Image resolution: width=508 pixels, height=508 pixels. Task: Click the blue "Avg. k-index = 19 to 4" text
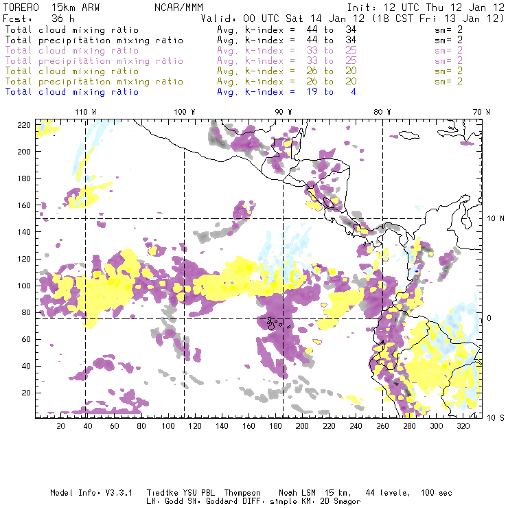(287, 92)
